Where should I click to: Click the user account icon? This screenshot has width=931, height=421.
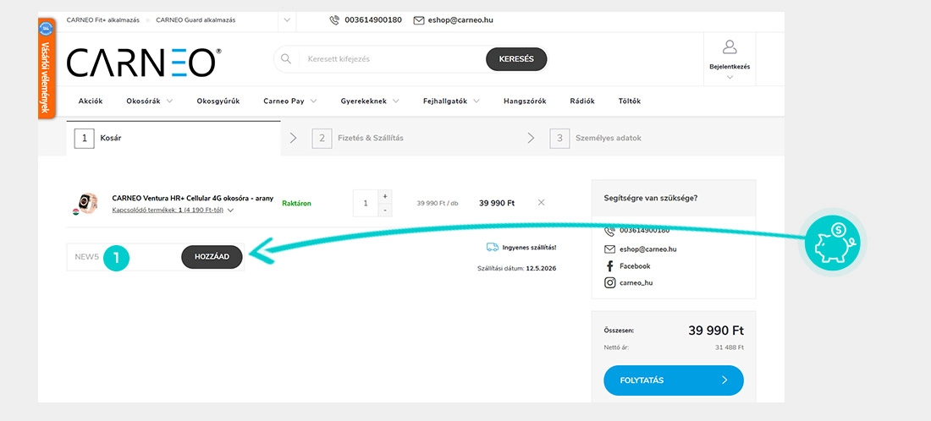[x=730, y=46]
